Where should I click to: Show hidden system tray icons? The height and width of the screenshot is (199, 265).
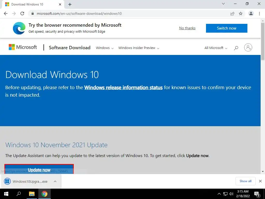pyautogui.click(x=219, y=194)
